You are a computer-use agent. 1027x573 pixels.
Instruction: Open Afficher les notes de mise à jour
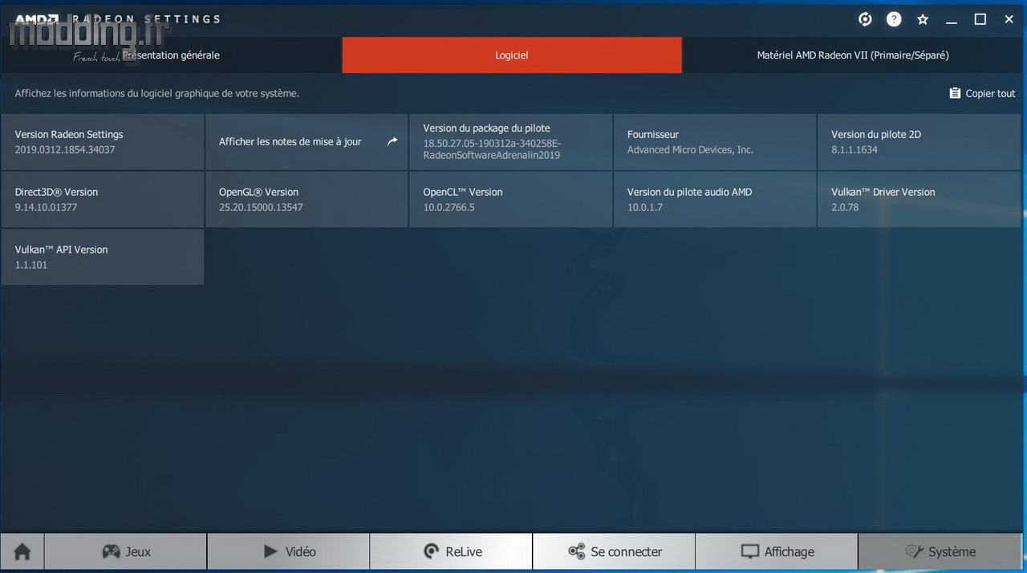[290, 141]
